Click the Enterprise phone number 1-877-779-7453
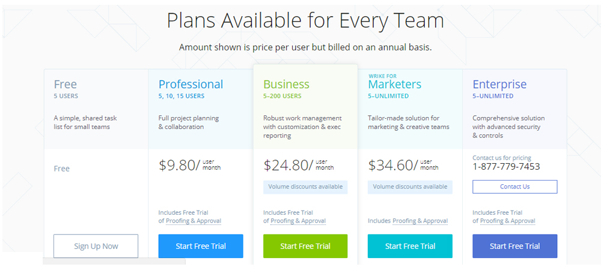This screenshot has width=601, height=270. point(506,167)
